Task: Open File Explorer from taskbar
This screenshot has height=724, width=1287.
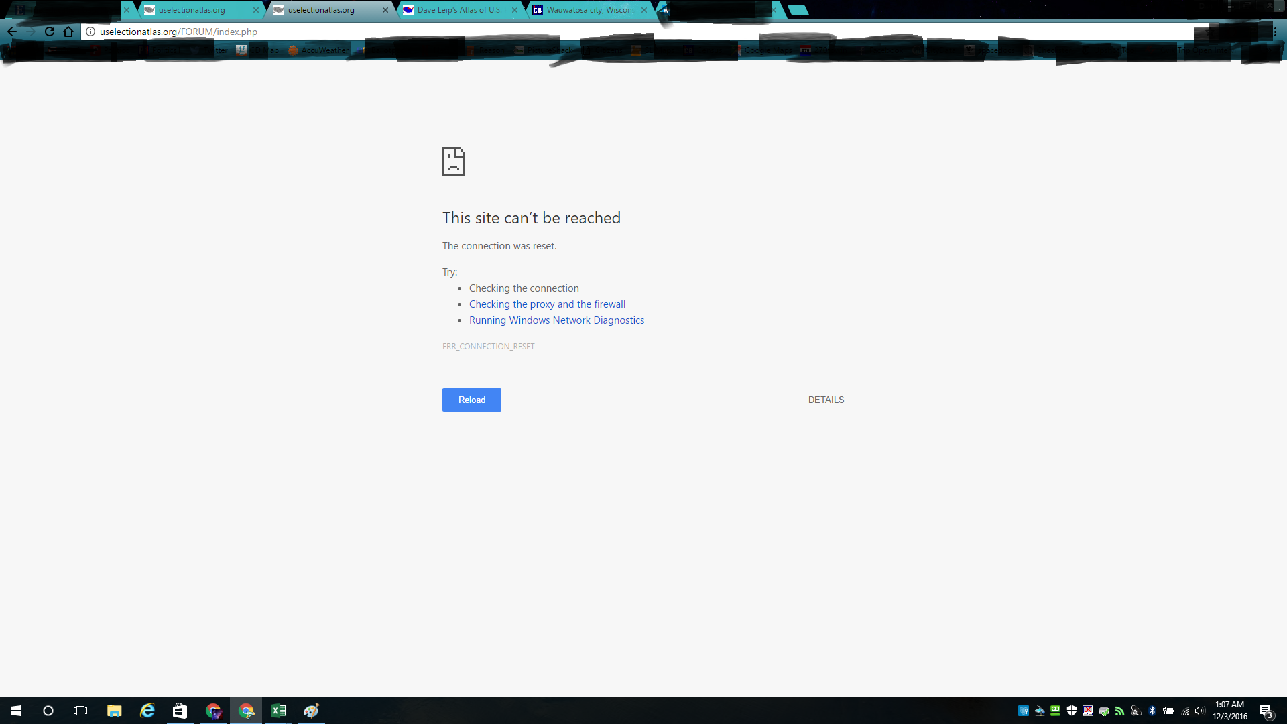Action: point(114,711)
